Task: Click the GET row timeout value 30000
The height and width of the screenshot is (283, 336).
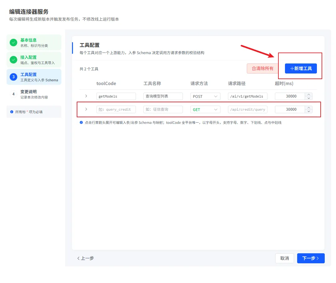Action: click(290, 109)
